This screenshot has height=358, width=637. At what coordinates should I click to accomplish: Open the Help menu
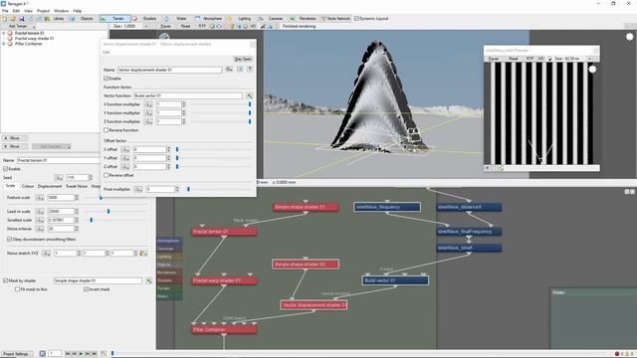coord(78,11)
